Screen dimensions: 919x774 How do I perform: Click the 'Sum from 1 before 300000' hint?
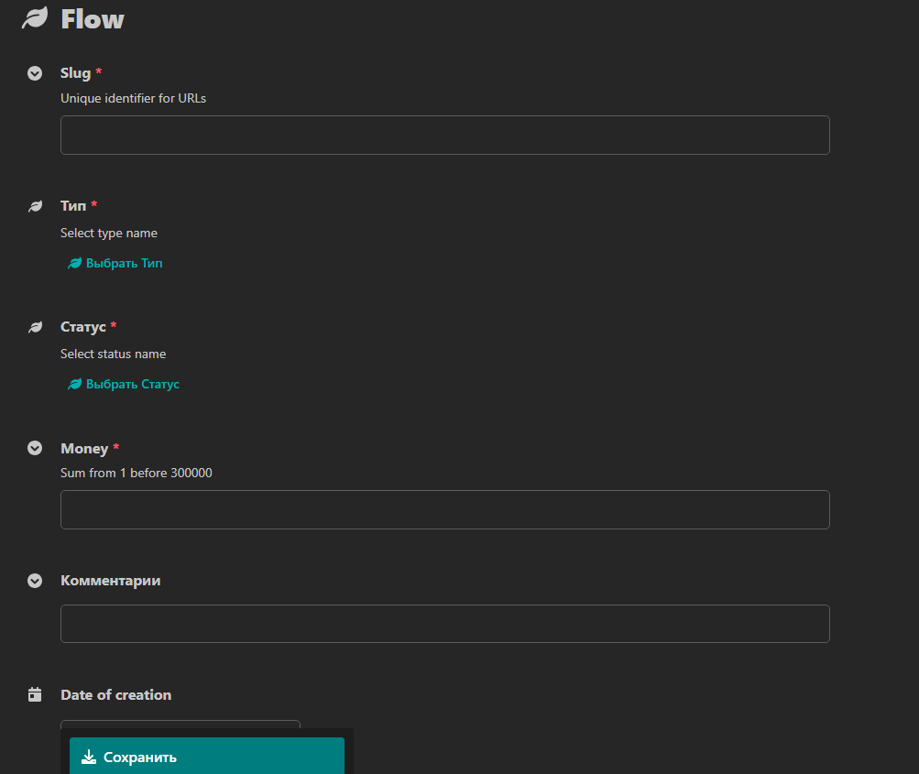coord(136,473)
